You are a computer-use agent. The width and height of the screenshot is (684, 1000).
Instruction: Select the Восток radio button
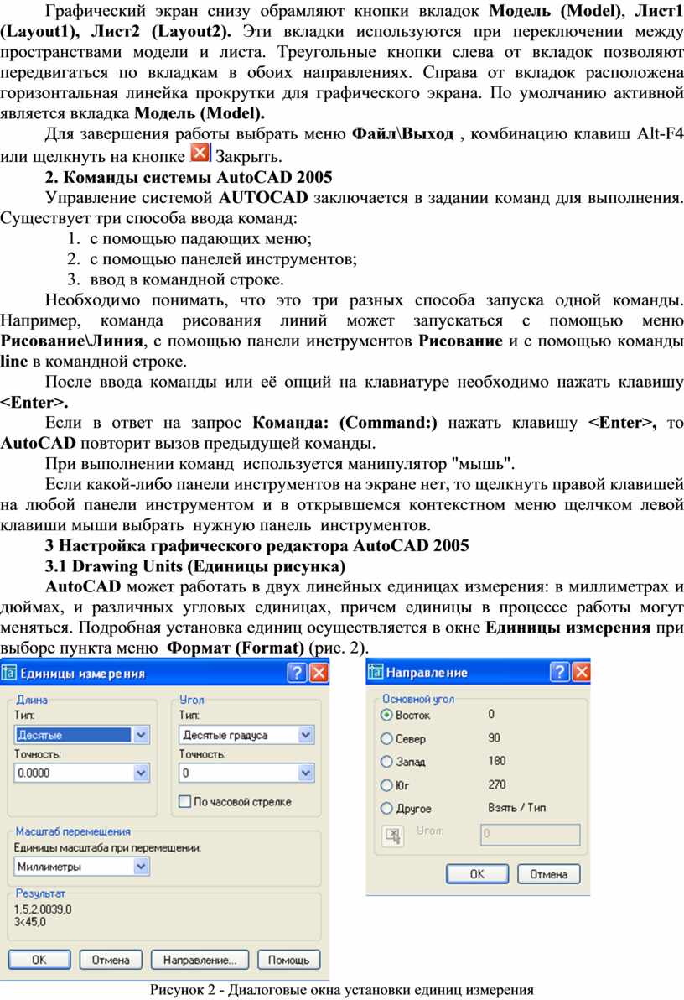(386, 715)
